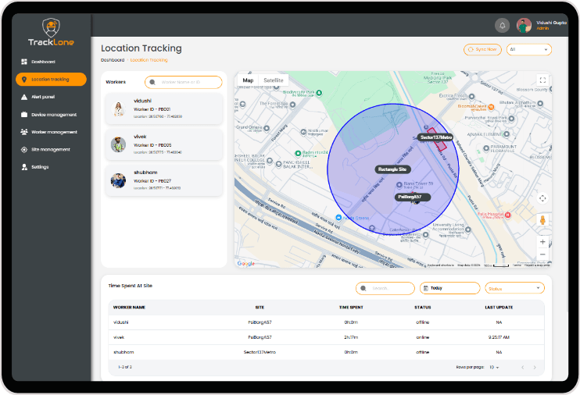Viewport: 580px width, 395px height.
Task: Click vidushi's worker photo
Action: [x=118, y=109]
